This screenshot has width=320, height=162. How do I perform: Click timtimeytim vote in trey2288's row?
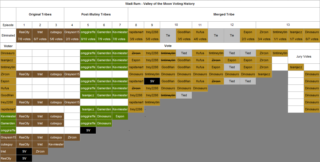(152, 102)
